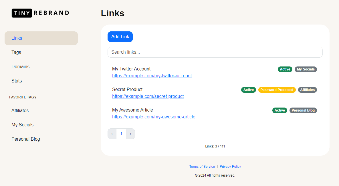The height and width of the screenshot is (186, 339).
Task: Go to previous page arrow
Action: tap(112, 134)
